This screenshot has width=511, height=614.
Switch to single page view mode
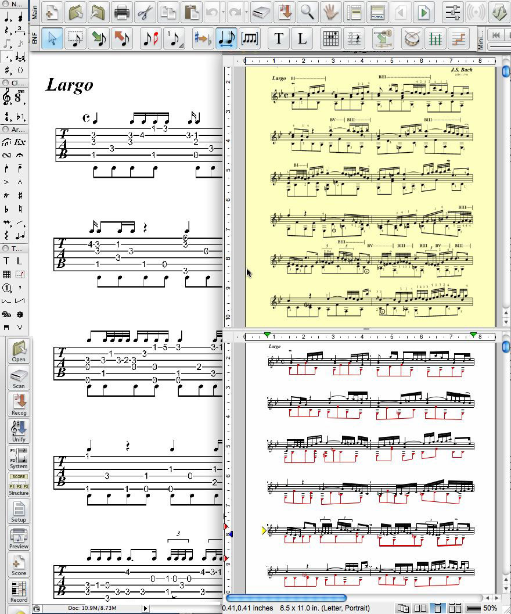(x=438, y=608)
